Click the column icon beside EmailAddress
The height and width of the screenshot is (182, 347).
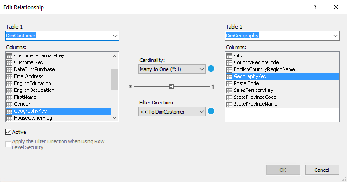tap(10, 77)
